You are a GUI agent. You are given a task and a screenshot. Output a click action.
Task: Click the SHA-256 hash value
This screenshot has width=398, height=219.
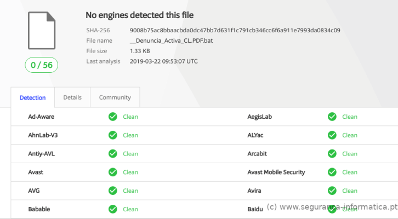pyautogui.click(x=235, y=30)
